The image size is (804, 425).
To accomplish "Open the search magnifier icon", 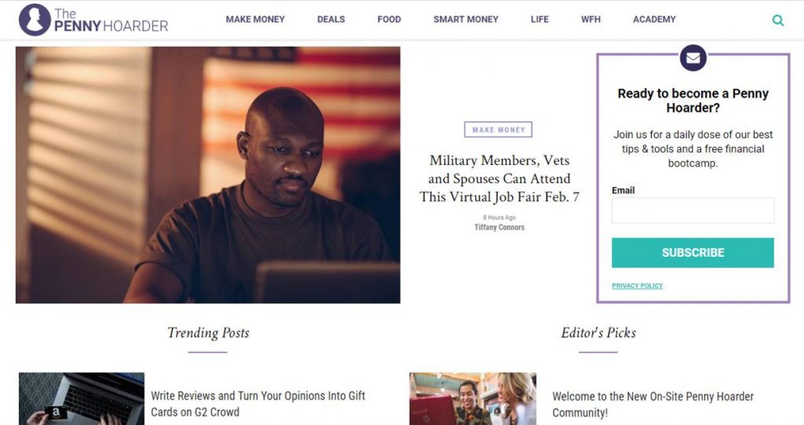I will pyautogui.click(x=778, y=20).
